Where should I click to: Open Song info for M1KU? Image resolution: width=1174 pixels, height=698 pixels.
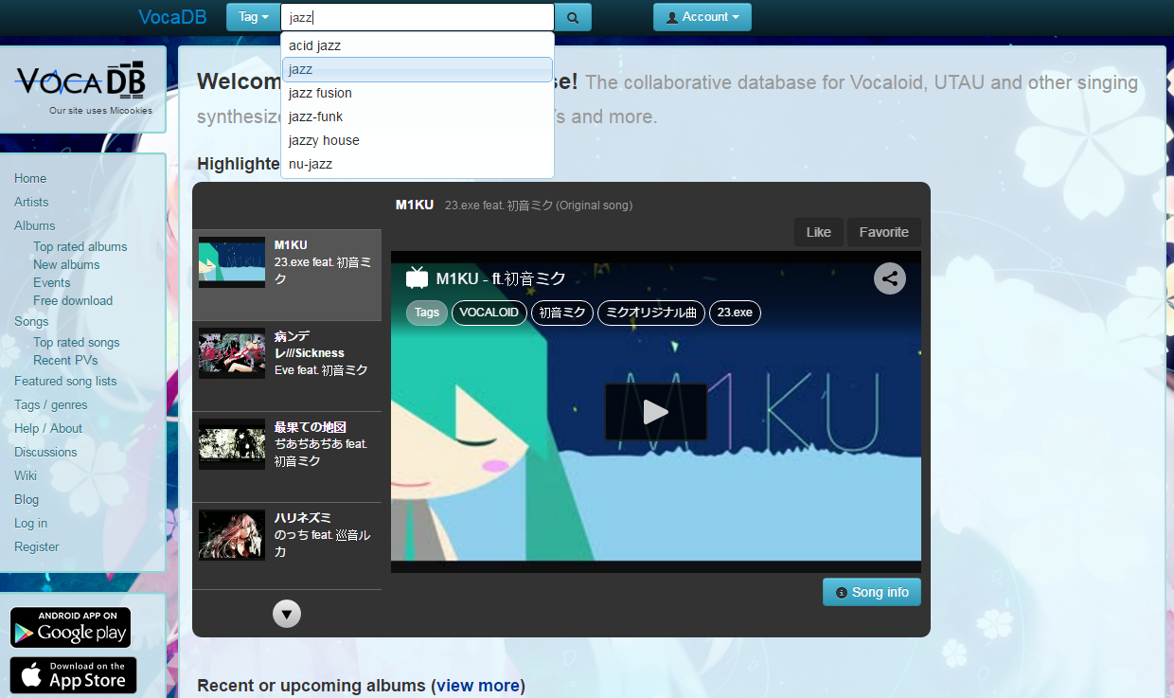872,592
